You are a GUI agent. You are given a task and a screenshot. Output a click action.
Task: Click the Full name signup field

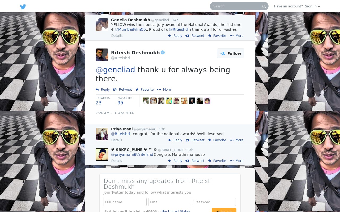tap(125, 202)
